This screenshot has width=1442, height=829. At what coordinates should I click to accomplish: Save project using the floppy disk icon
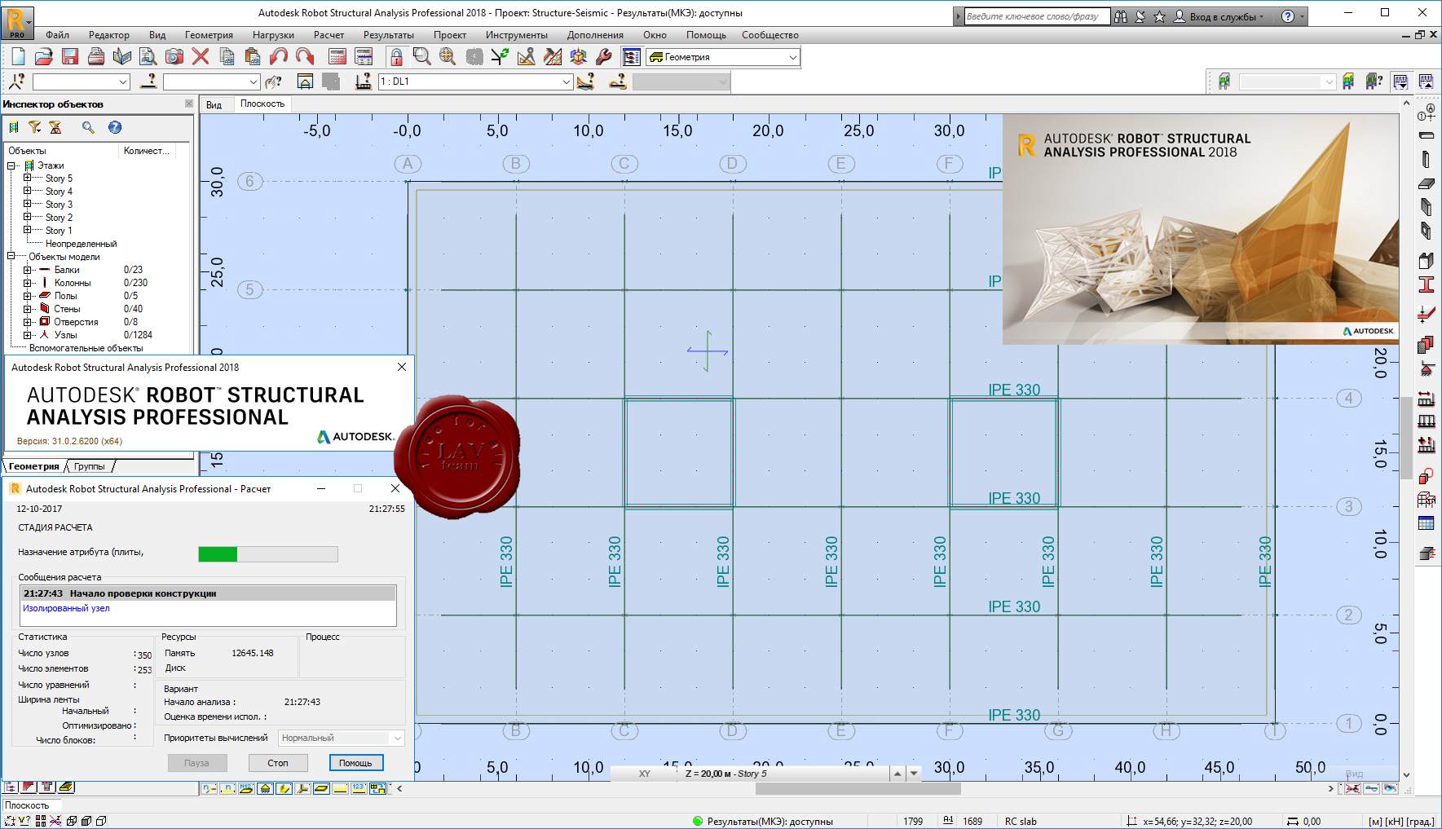pyautogui.click(x=70, y=56)
